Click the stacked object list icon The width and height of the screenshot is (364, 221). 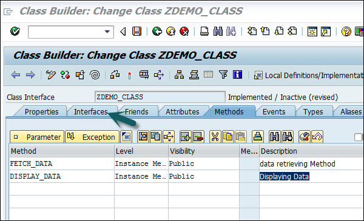tap(194, 75)
